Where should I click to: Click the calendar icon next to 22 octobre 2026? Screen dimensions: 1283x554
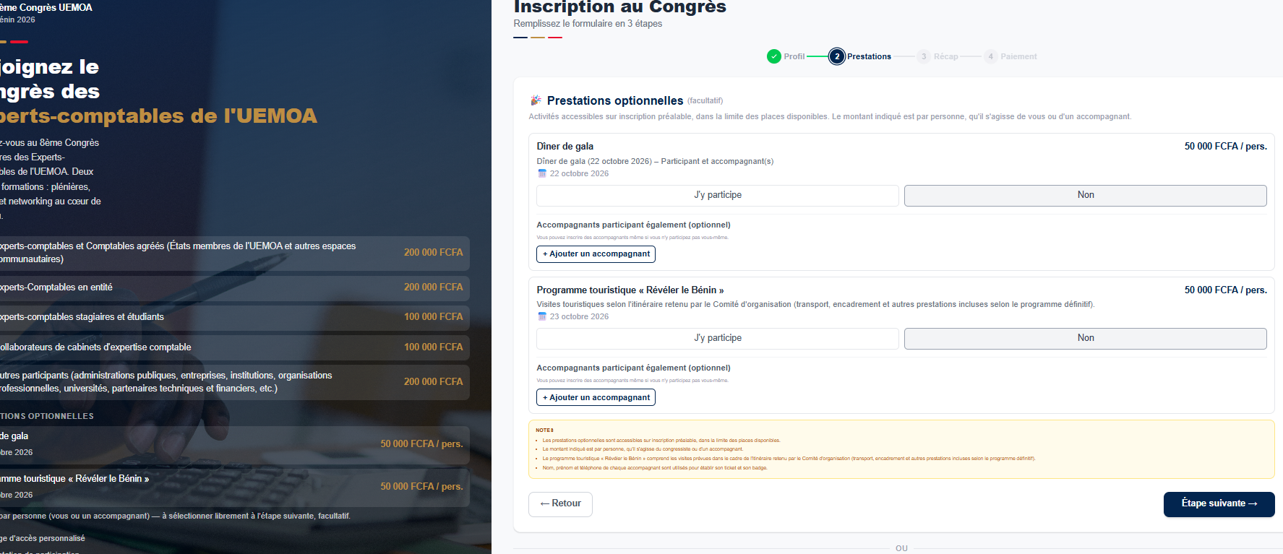(542, 173)
